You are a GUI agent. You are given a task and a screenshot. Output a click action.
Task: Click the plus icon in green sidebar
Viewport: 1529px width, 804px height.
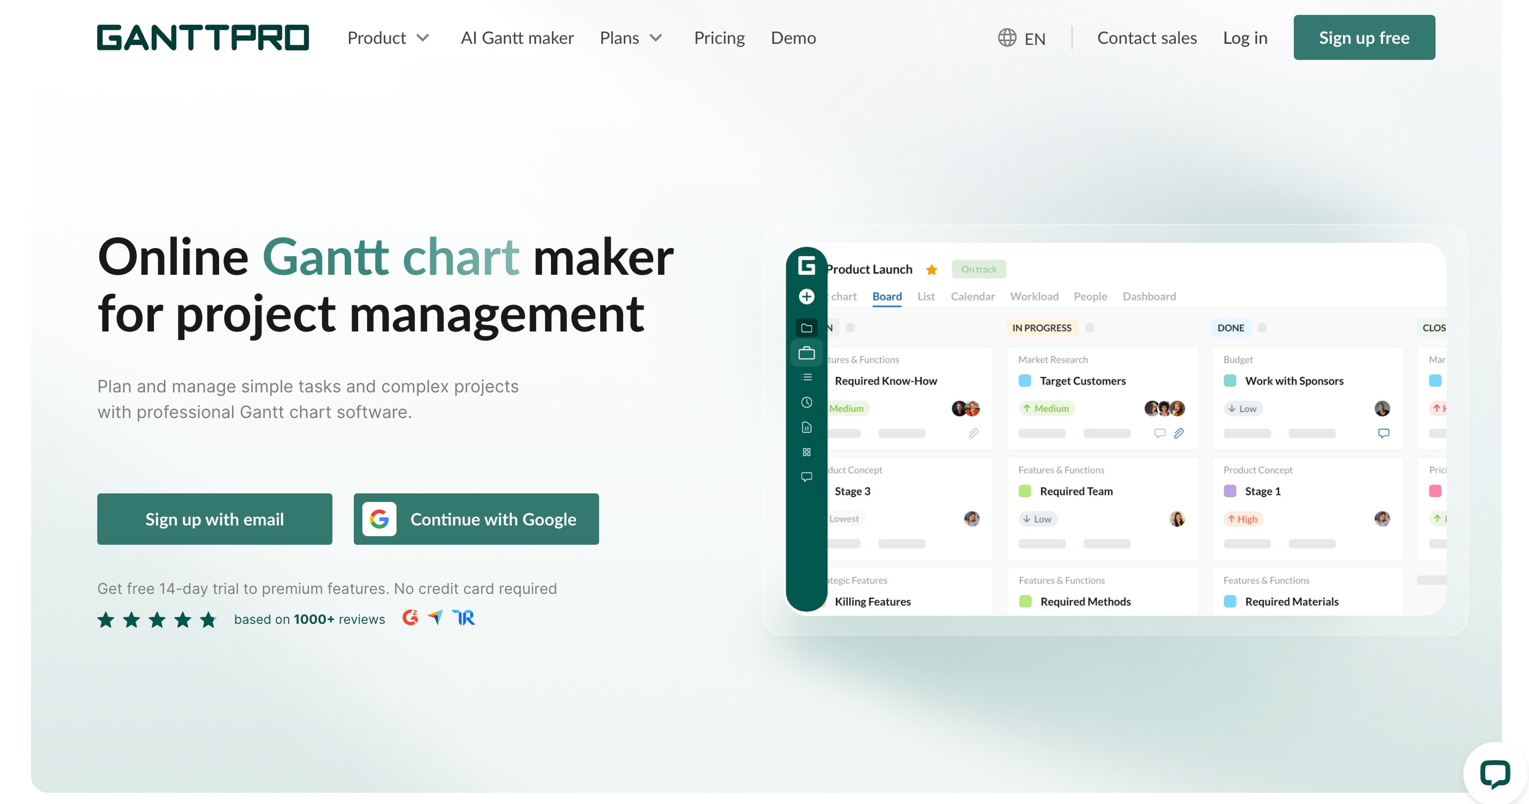806,296
